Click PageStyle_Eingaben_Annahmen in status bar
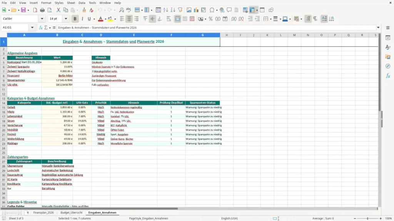 coord(149,218)
